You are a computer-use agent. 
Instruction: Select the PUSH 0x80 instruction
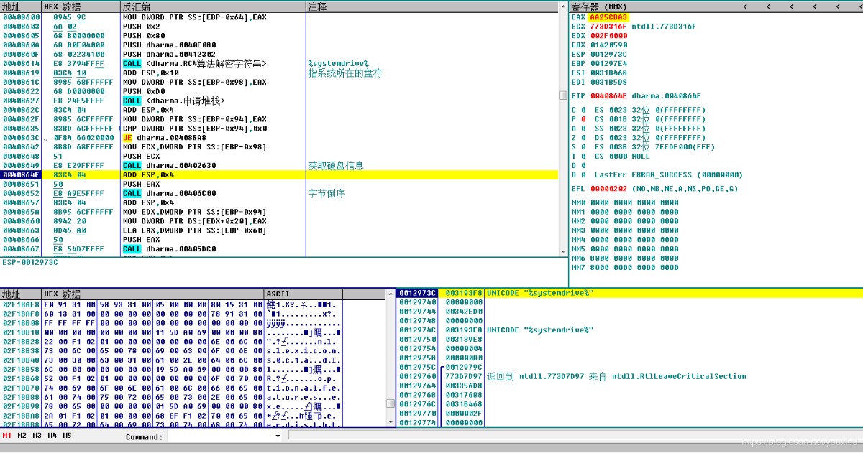tap(144, 36)
